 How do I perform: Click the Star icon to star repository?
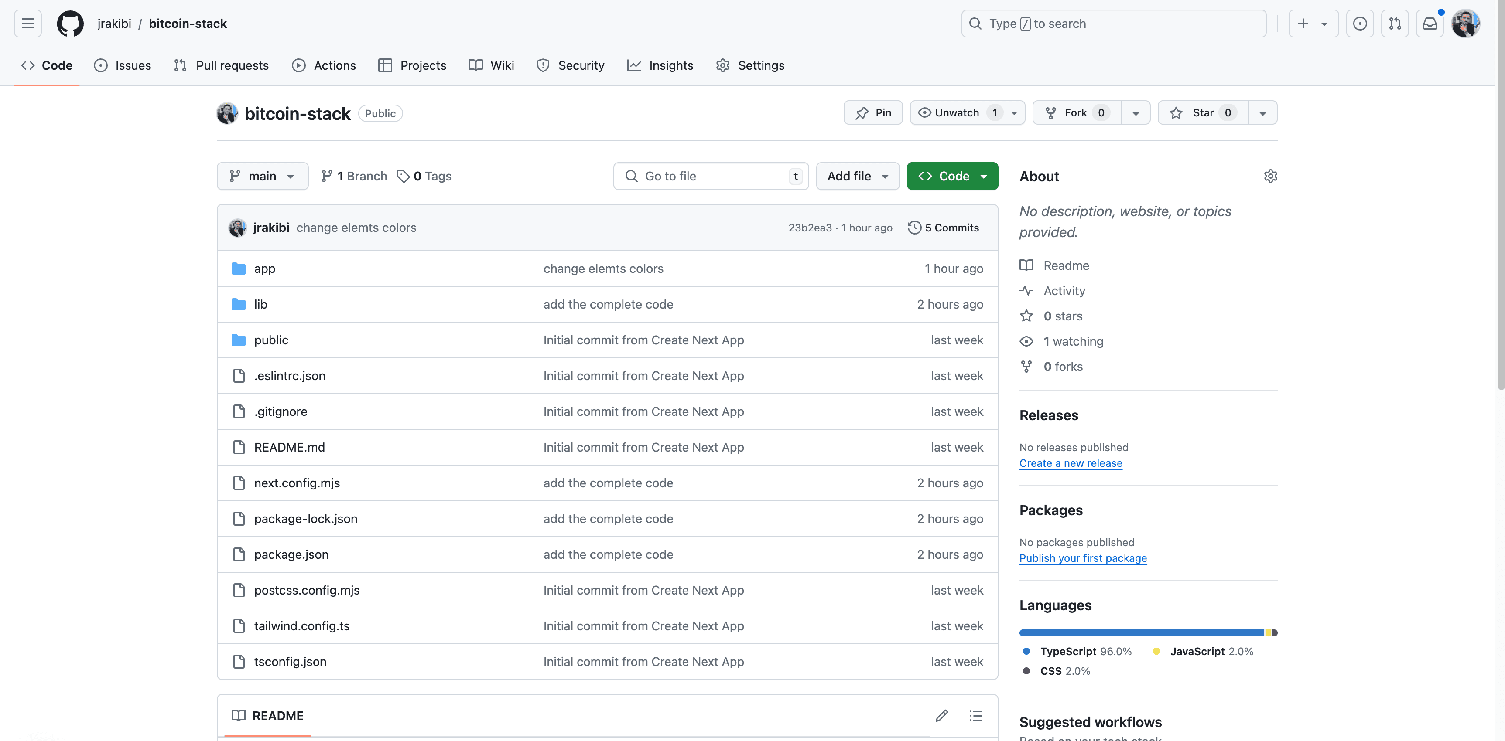1174,113
